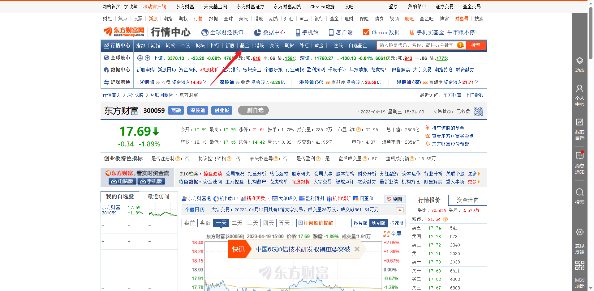Open 东方财富吧 icon link

(196, 198)
